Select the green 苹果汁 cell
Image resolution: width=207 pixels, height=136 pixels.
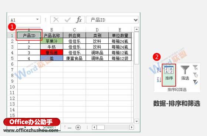[x=52, y=41]
